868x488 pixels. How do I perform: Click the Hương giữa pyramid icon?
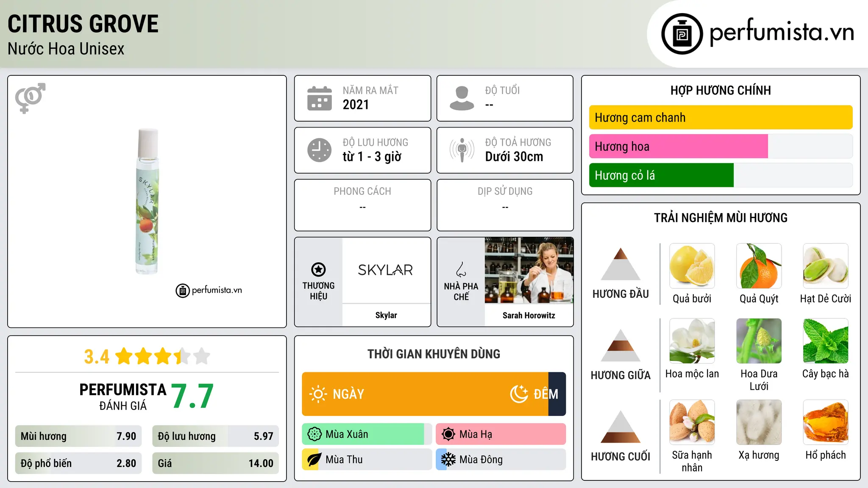click(620, 345)
